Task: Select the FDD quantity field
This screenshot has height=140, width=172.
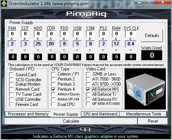Action: pos(64,34)
